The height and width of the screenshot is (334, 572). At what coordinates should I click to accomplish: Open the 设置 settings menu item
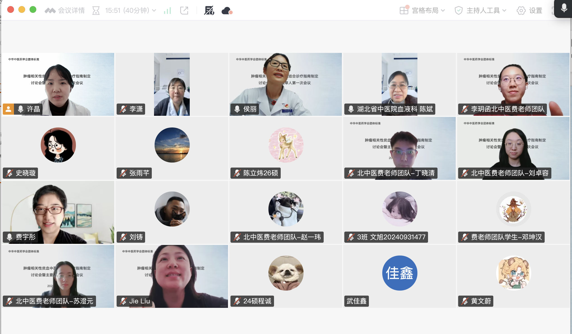click(x=535, y=11)
